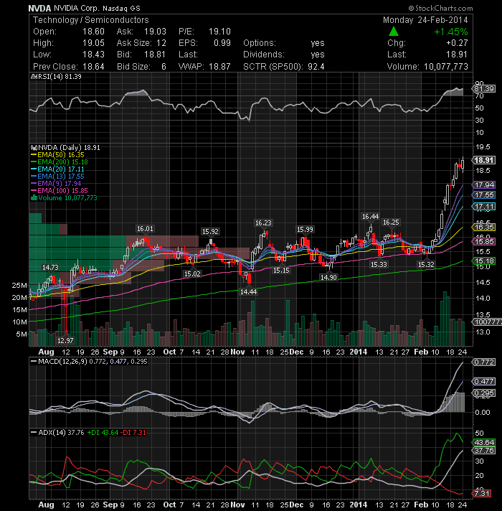The height and width of the screenshot is (511, 502).
Task: Click the Chg value +0.27
Action: 457,43
